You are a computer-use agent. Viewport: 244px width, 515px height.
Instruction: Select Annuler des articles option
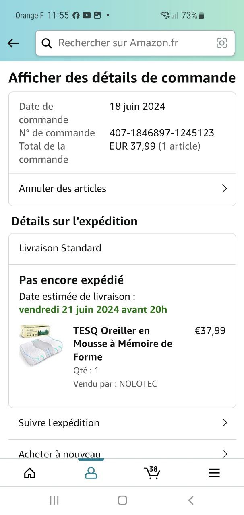tap(63, 188)
